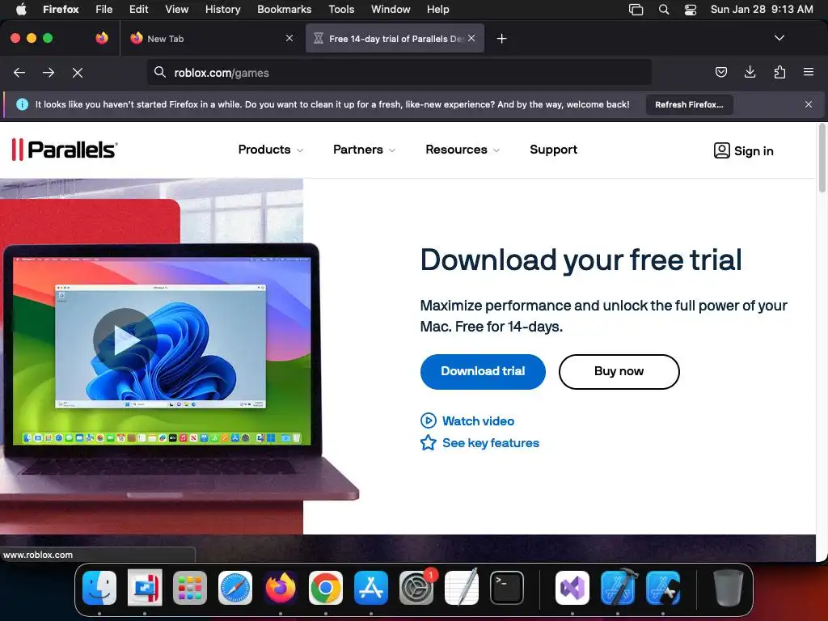Viewport: 828px width, 621px height.
Task: Expand the Partners menu
Action: click(364, 150)
